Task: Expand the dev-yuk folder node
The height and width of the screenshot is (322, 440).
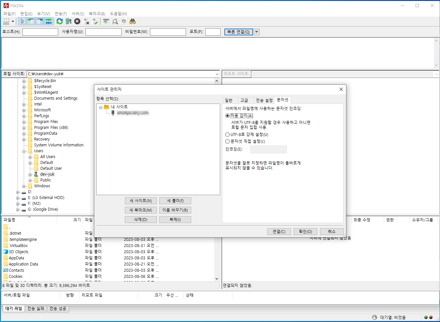Action: pyautogui.click(x=30, y=175)
